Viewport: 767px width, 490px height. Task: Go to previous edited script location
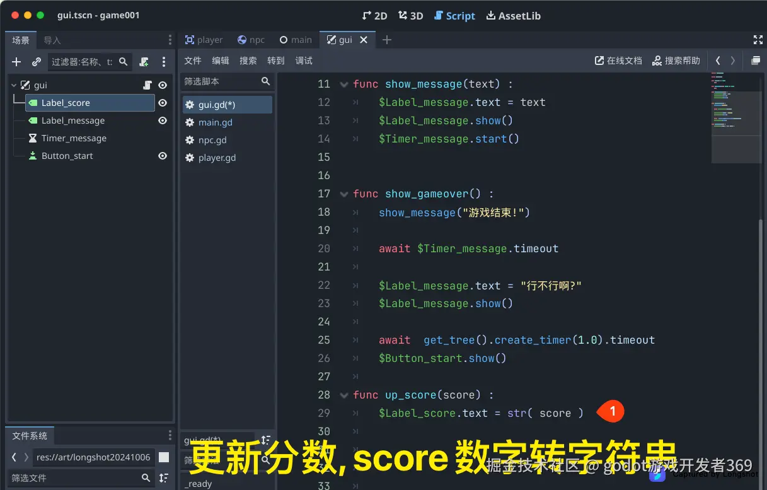718,61
